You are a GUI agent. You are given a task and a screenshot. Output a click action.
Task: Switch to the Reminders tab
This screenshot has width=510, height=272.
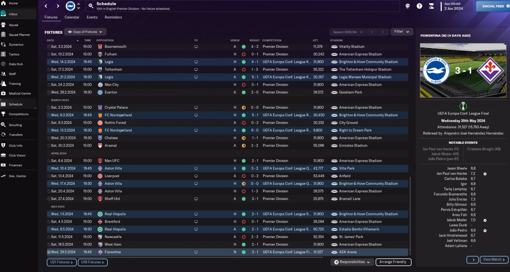point(113,17)
